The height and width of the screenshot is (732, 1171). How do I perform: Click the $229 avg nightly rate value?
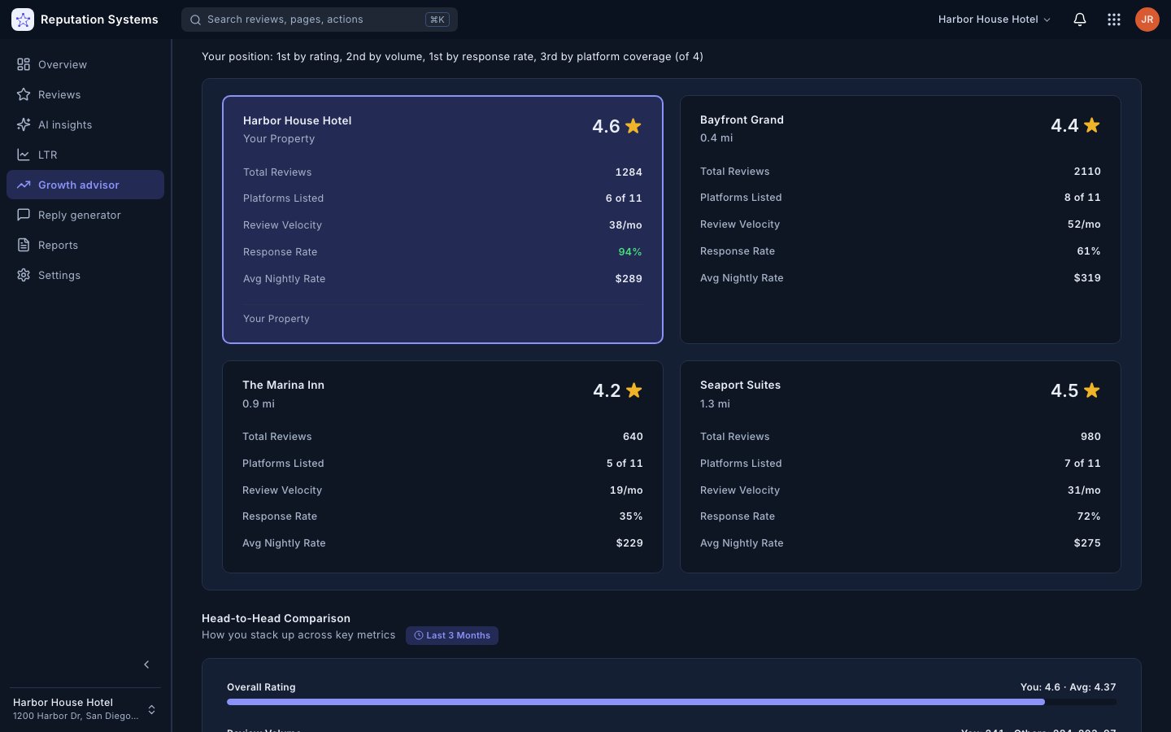[x=629, y=543]
